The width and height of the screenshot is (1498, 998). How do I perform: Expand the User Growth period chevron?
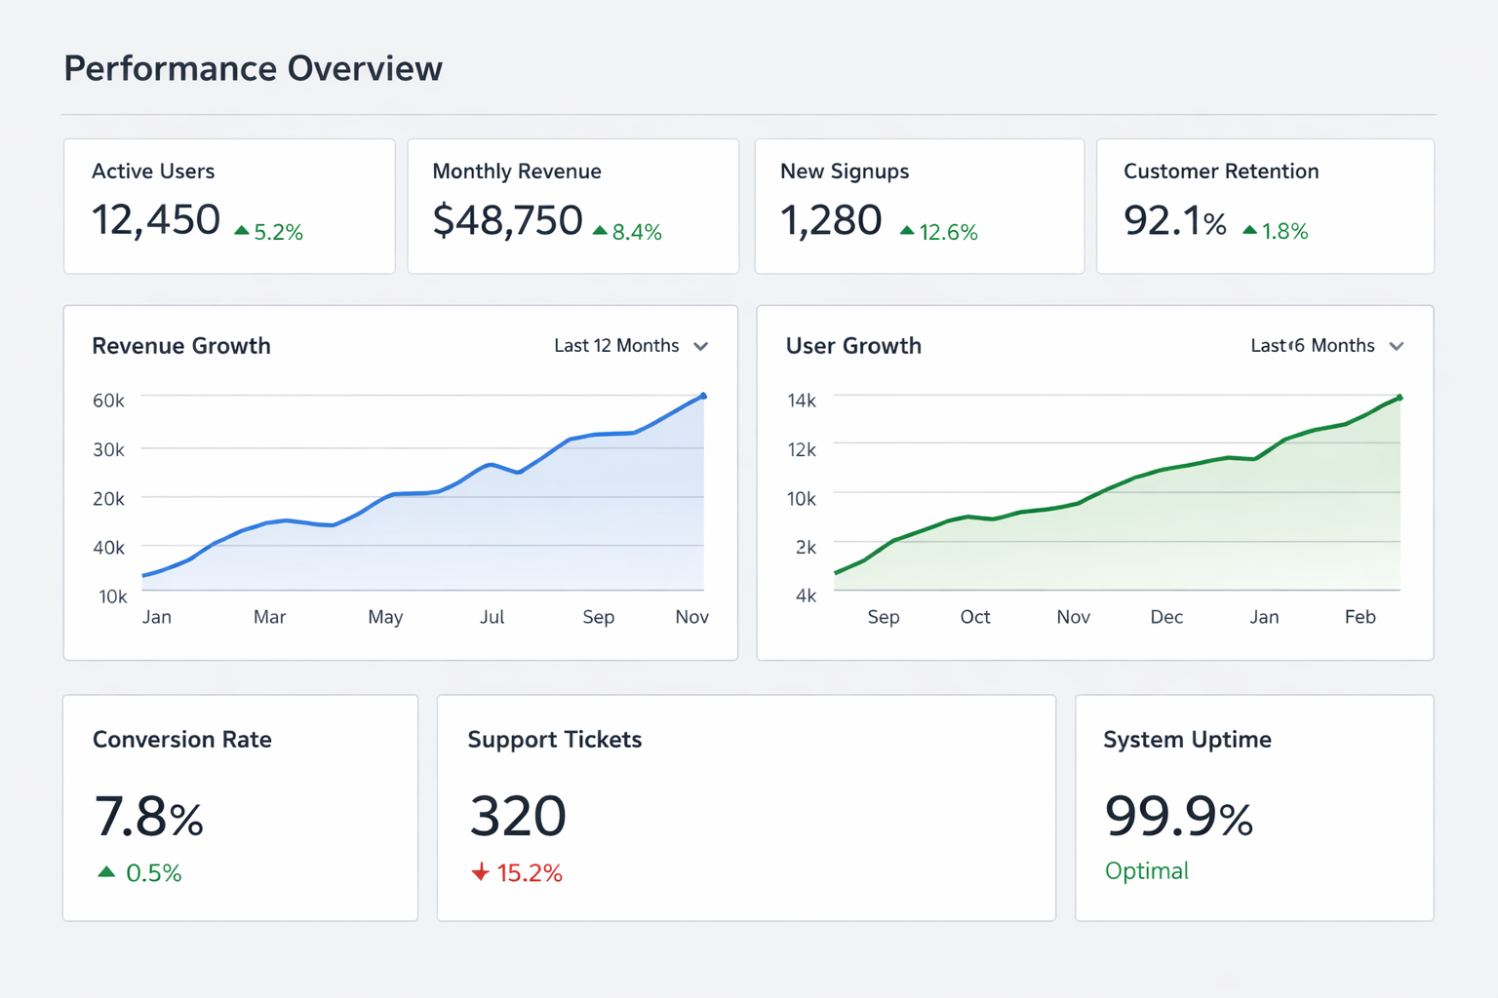(1397, 346)
